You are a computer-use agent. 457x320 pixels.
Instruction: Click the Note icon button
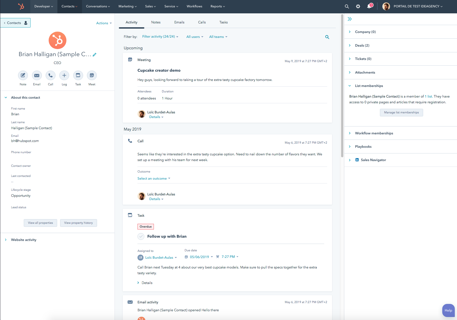23,76
